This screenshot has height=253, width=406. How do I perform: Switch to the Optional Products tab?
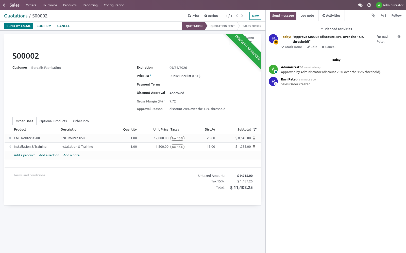53,121
